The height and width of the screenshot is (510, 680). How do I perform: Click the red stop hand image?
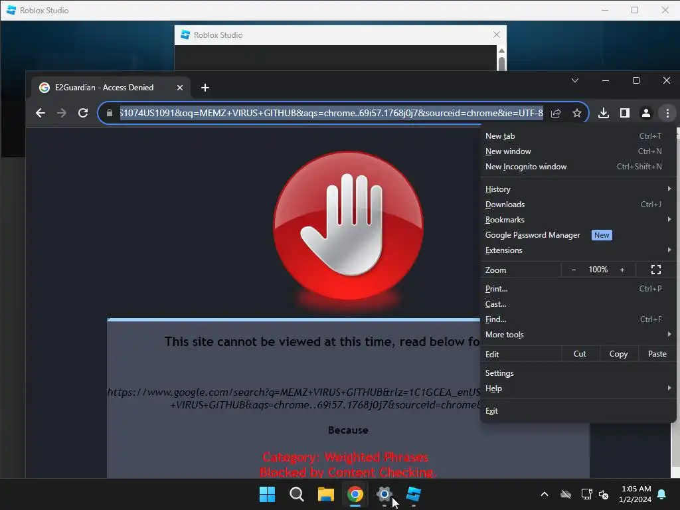(x=348, y=225)
